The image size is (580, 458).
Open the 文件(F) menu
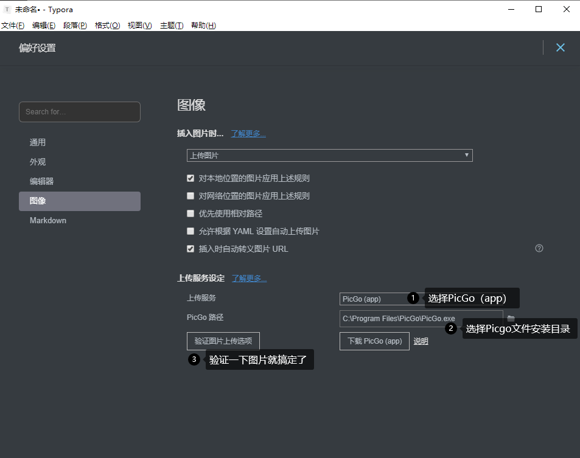tap(13, 25)
